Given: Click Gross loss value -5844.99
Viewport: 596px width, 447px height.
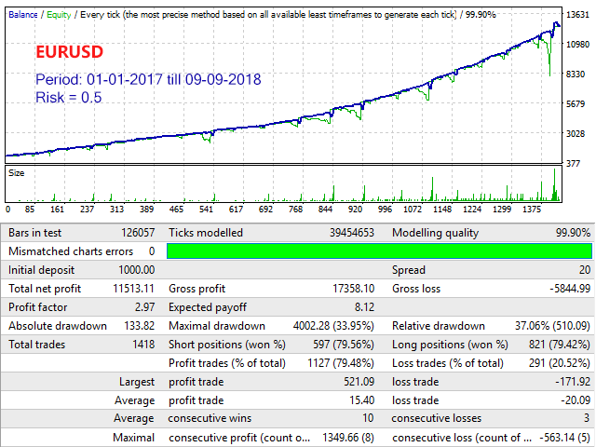Looking at the screenshot, I should tap(570, 289).
